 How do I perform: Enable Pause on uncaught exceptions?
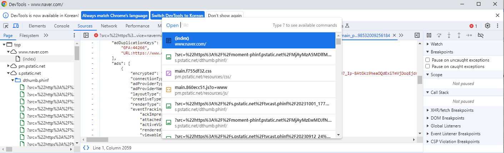(x=428, y=60)
